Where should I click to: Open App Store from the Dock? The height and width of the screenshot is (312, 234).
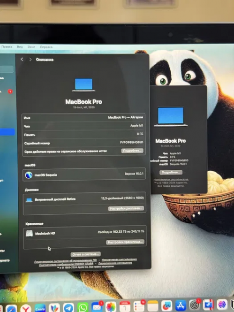point(181,305)
